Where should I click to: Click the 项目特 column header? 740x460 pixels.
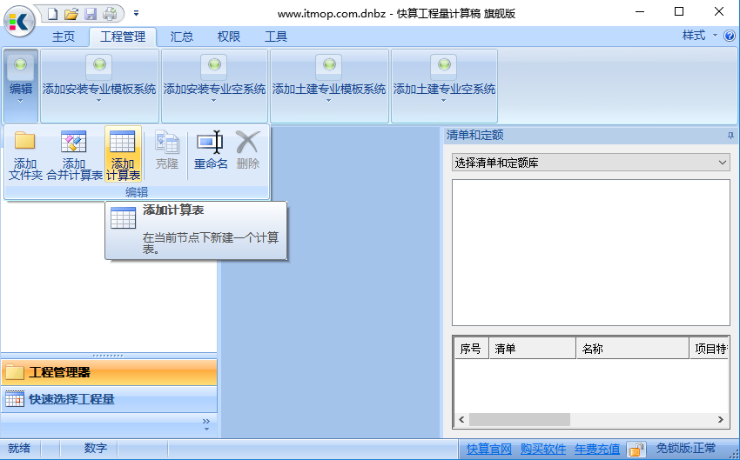[709, 349]
